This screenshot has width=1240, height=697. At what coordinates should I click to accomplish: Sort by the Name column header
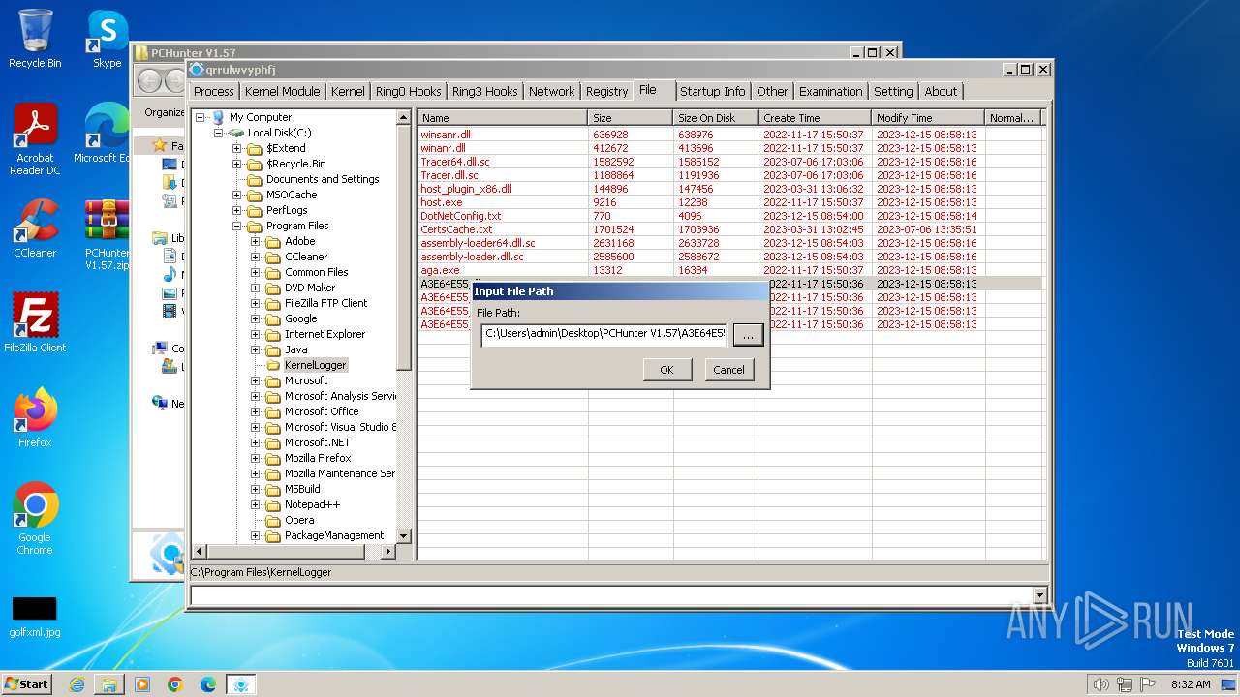[503, 118]
